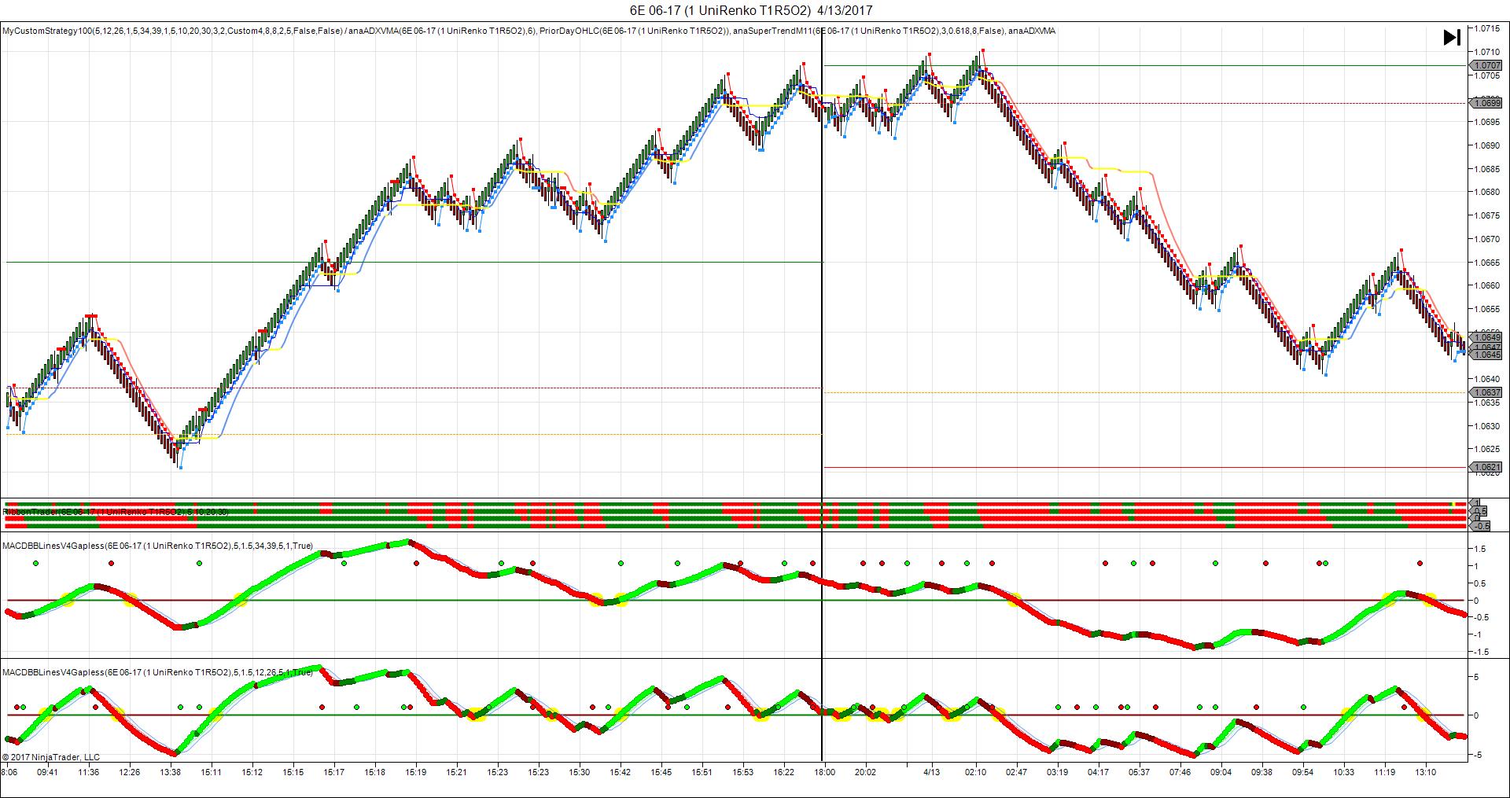This screenshot has width=1510, height=798.
Task: Click the 02:47 time axis label
Action: coord(1017,772)
